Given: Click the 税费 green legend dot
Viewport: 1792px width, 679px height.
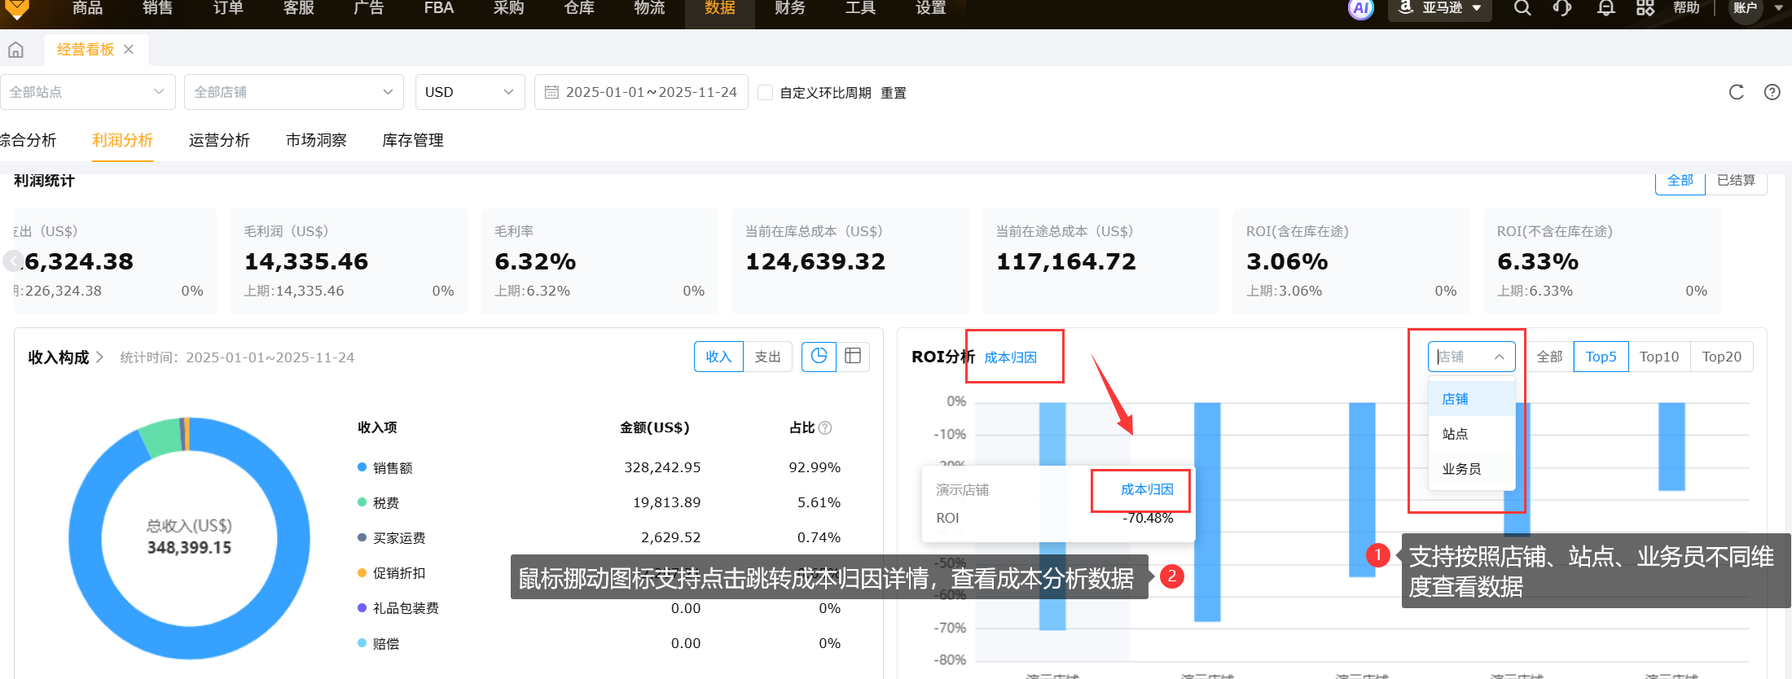Looking at the screenshot, I should click(x=362, y=502).
